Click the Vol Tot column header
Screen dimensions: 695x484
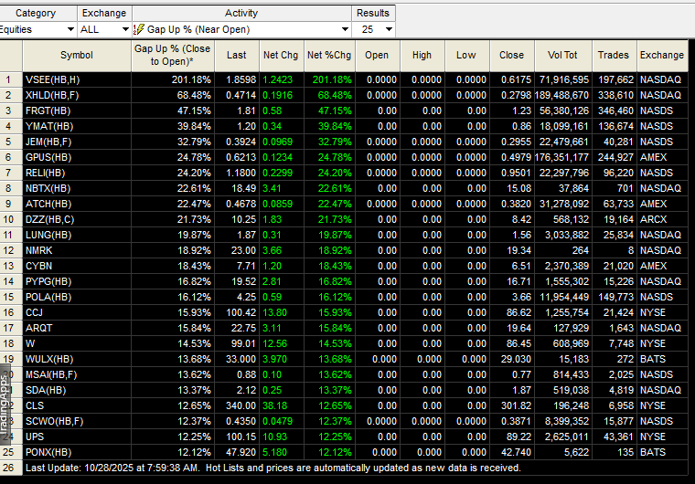tap(563, 56)
